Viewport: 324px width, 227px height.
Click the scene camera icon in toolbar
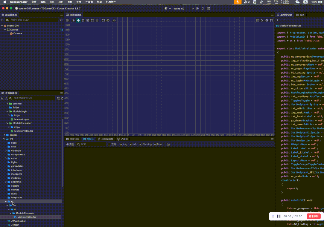pos(262,20)
